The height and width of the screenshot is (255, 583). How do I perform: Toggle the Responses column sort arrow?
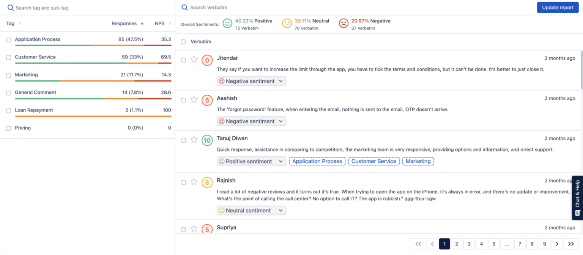(x=142, y=24)
